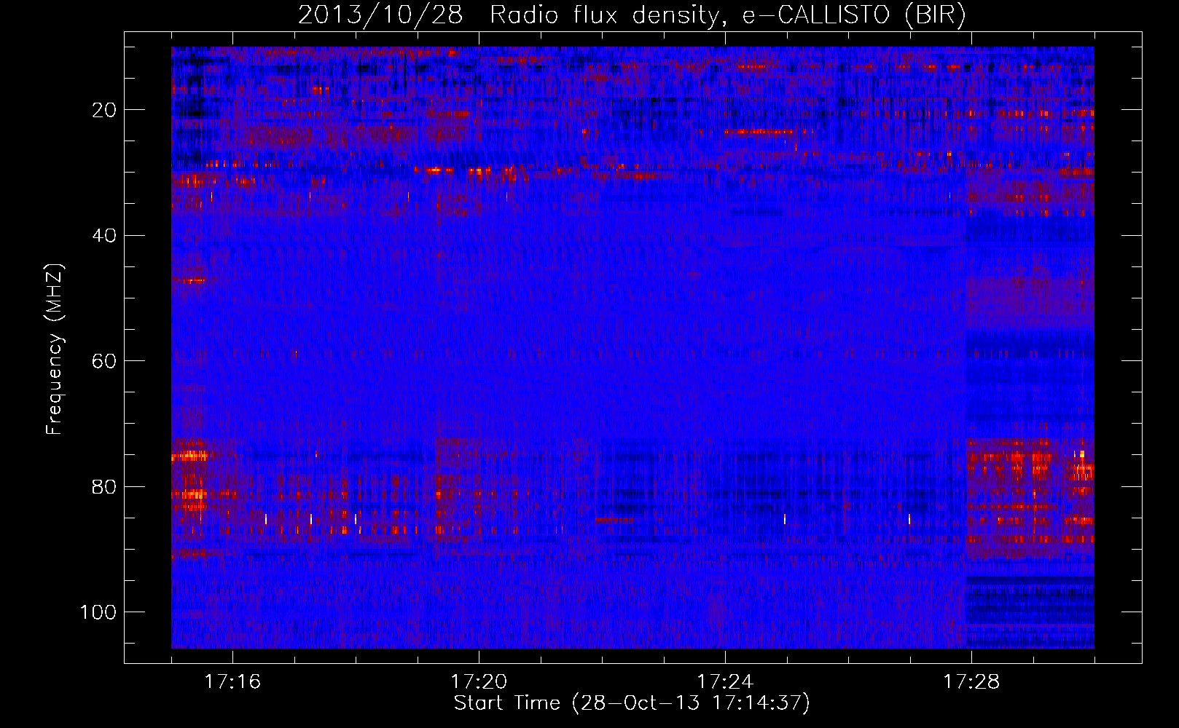Image resolution: width=1179 pixels, height=728 pixels.
Task: Click the 17:24 time tick label
Action: [725, 682]
